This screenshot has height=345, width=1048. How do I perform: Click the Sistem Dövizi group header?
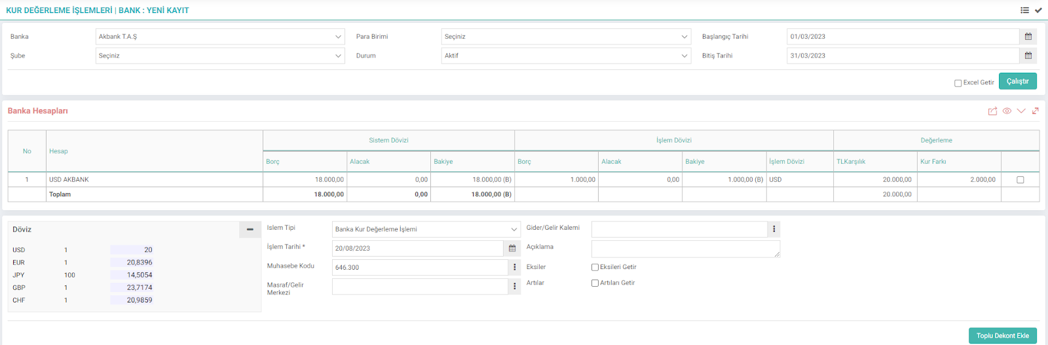coord(388,140)
